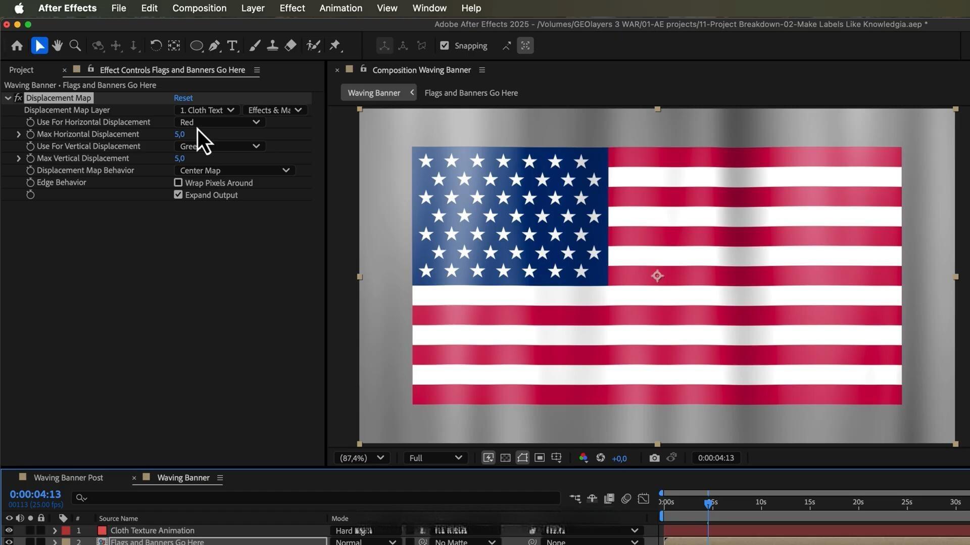Select the Hand tool
Viewport: 970px width, 545px height.
(57, 46)
